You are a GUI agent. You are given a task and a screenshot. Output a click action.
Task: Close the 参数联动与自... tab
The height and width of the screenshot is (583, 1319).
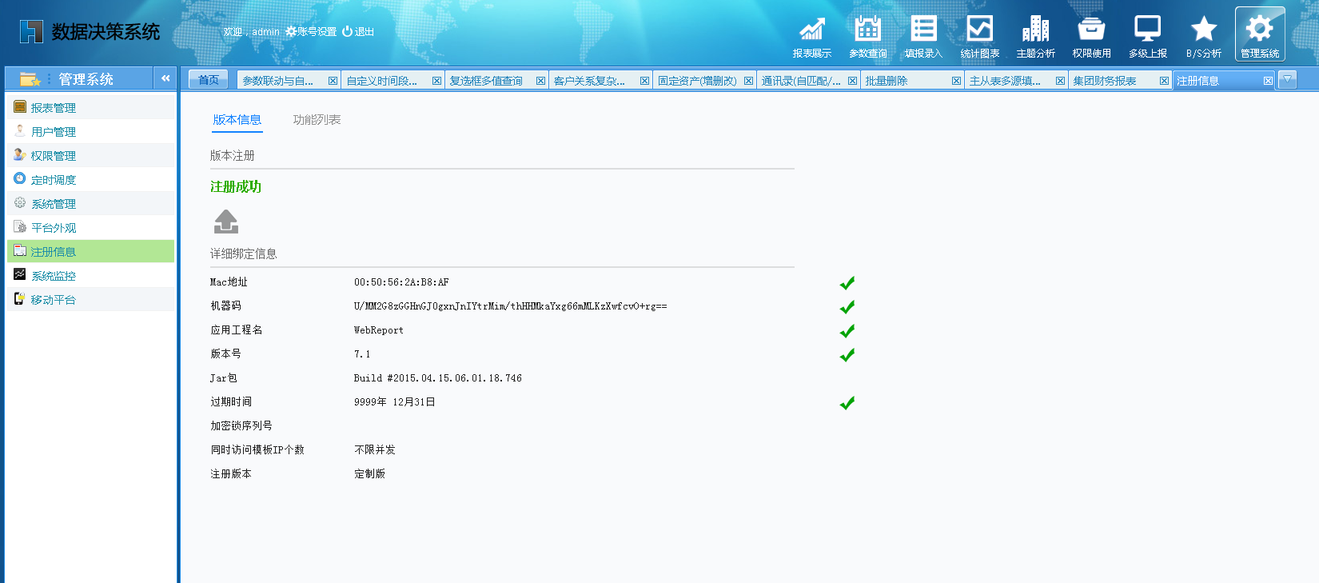tap(333, 81)
